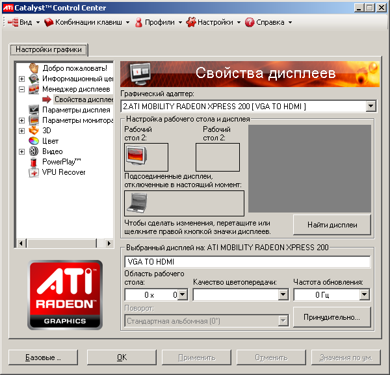The image size is (390, 375).
Task: Click the Параметры дисплея monitor icon
Action: [x=34, y=110]
